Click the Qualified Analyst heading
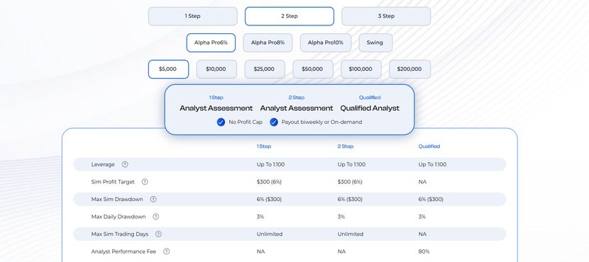 coord(370,108)
